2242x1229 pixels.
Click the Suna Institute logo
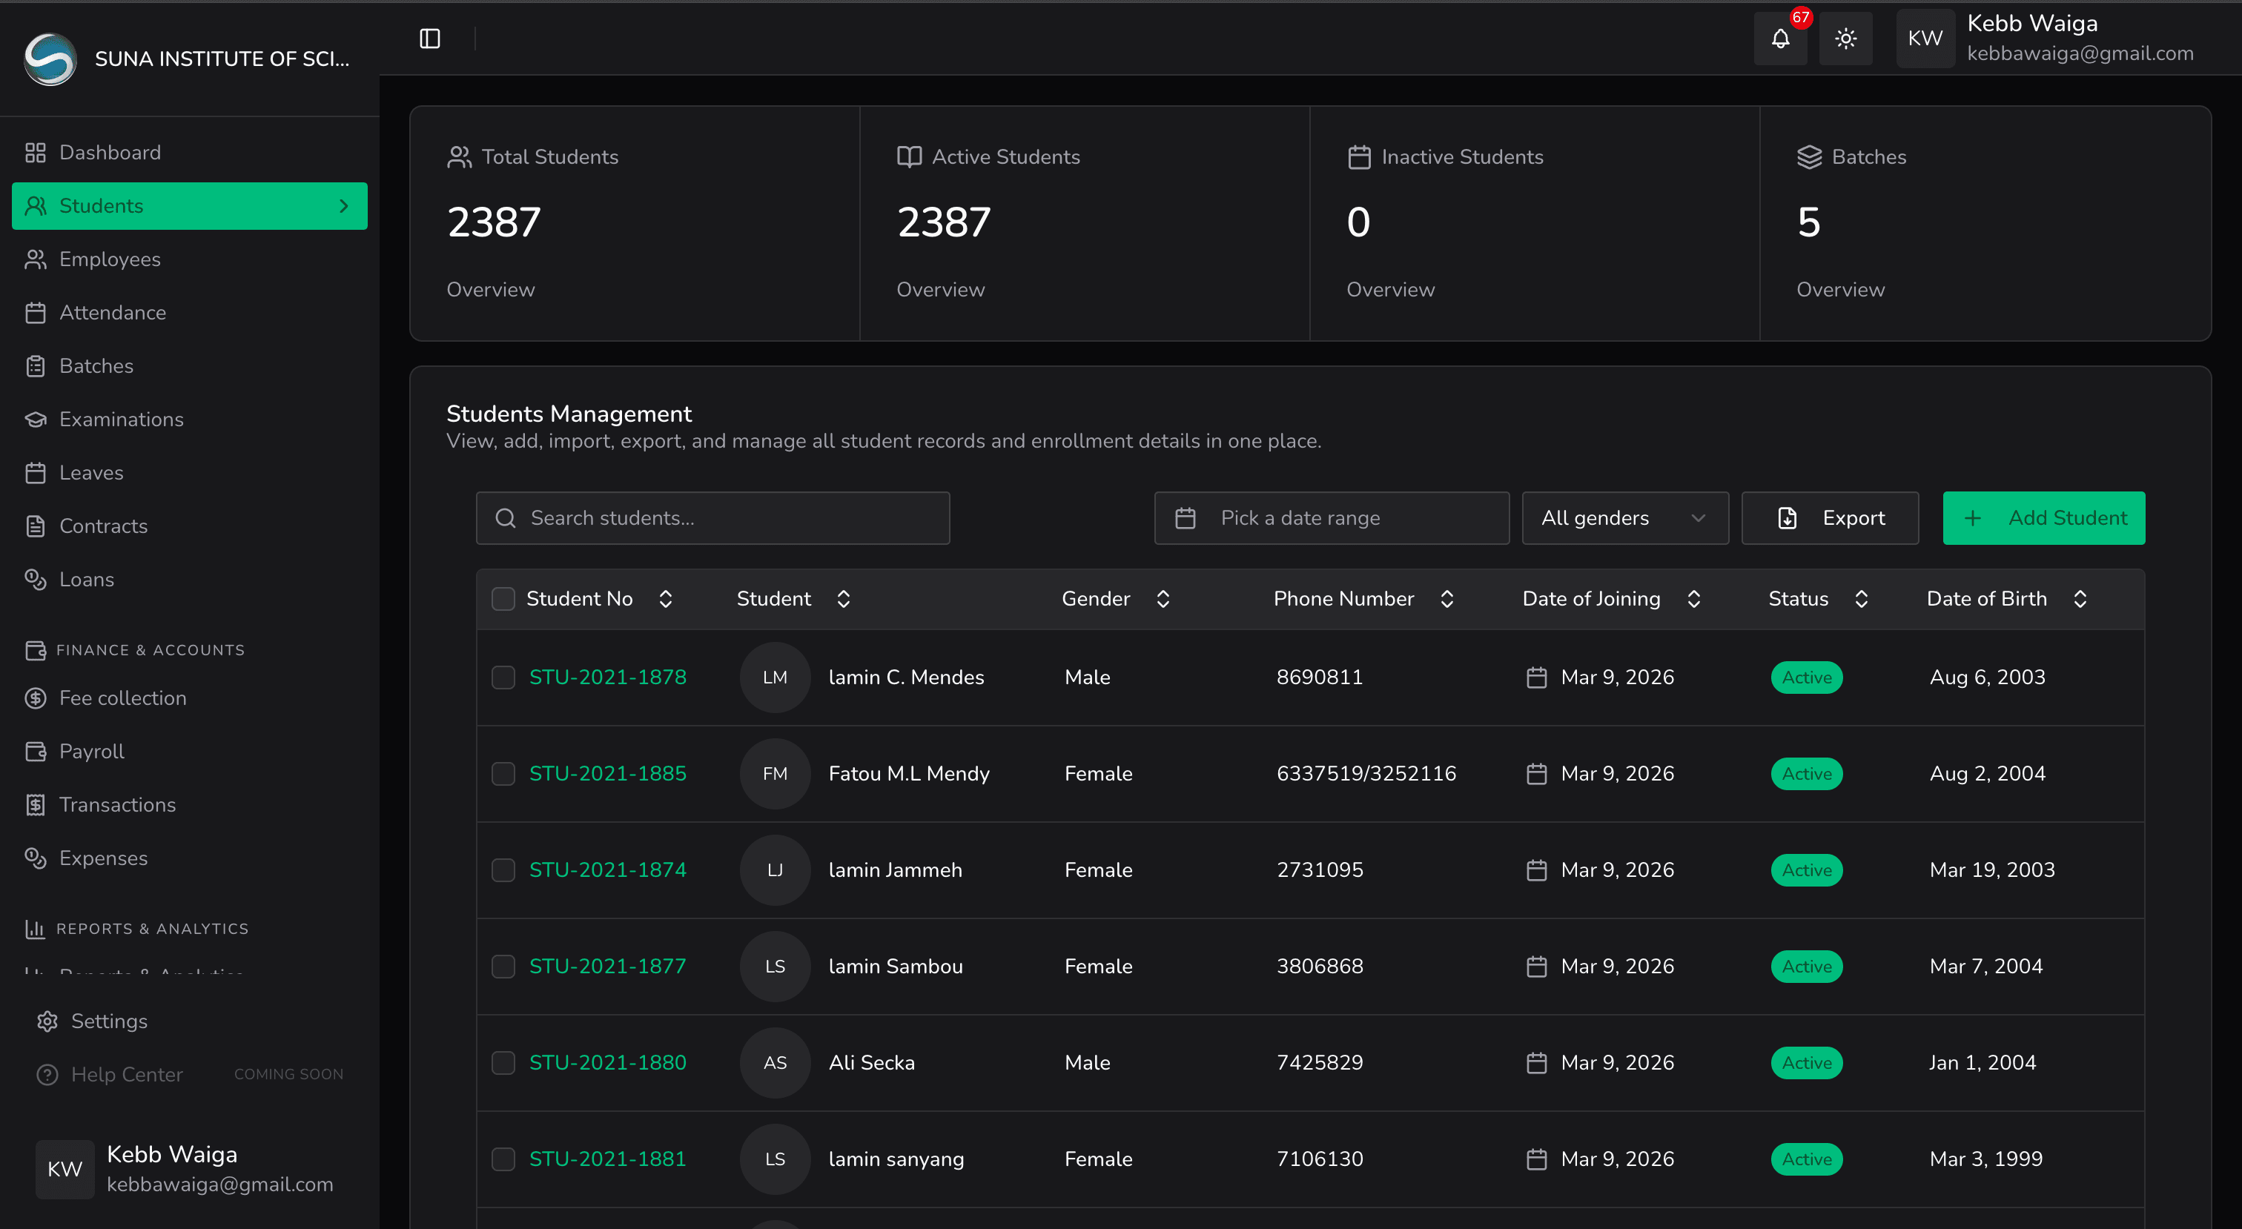(50, 59)
